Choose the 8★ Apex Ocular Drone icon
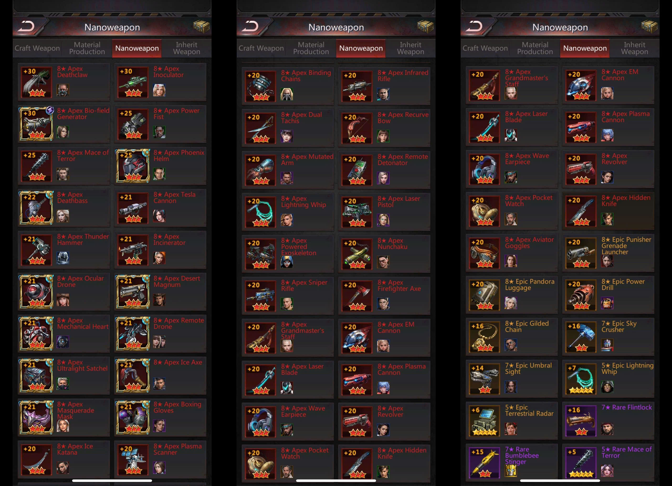Viewport: 672px width, 486px height. [37, 292]
